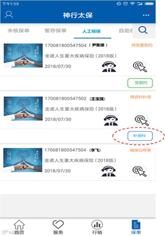Viewport: 165px width, 236px height.
Task: Contact customer service for policy 170081800547504 尹集雄
Action: pyautogui.click(x=109, y=66)
